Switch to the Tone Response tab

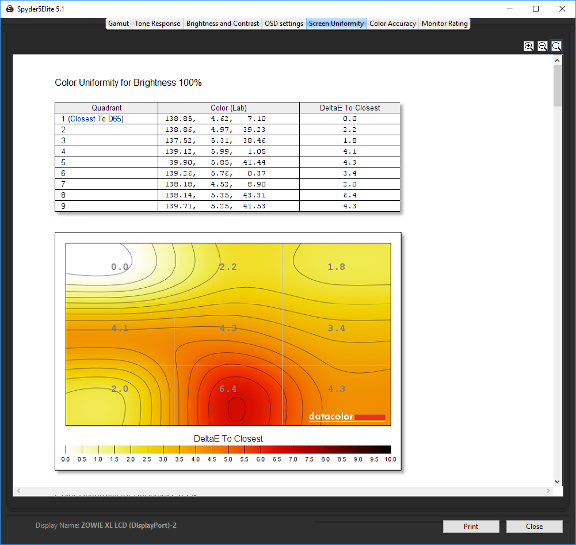[x=158, y=24]
